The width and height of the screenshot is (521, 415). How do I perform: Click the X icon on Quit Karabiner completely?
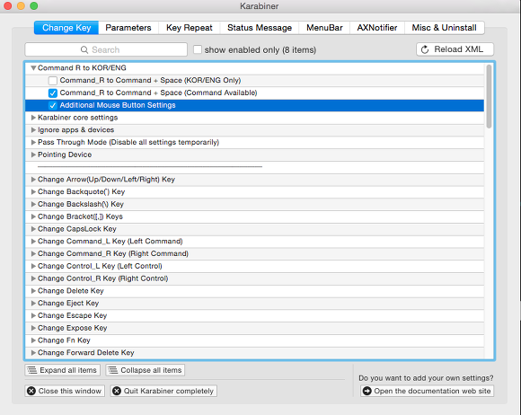(117, 391)
